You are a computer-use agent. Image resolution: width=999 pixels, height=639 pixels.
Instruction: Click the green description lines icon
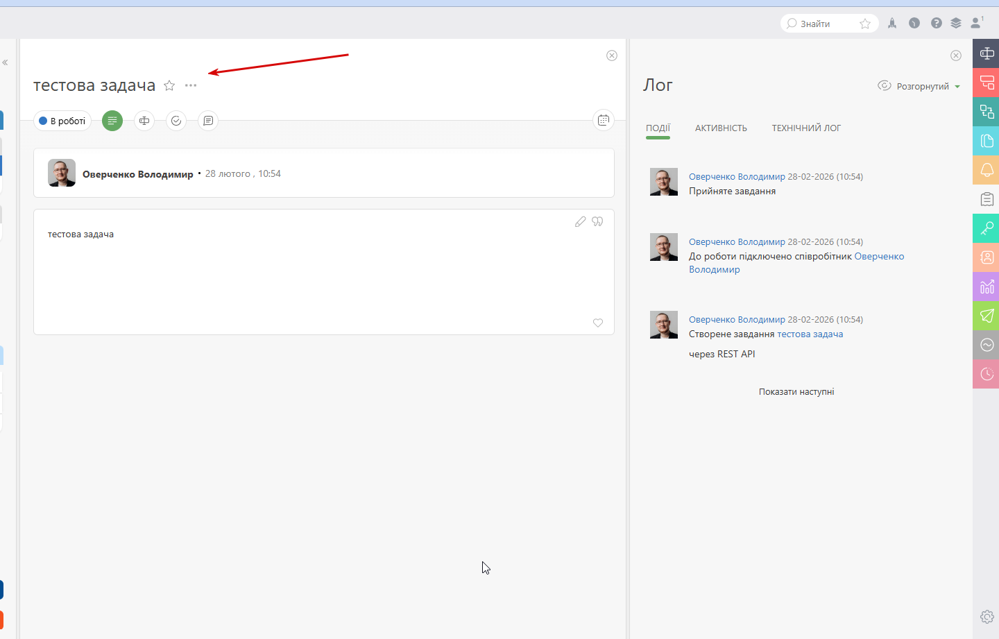click(x=112, y=121)
